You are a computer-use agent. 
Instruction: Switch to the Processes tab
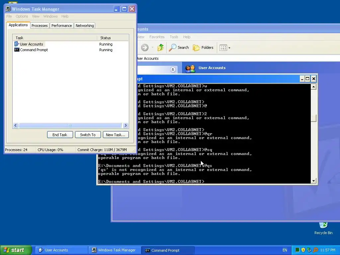coord(40,26)
